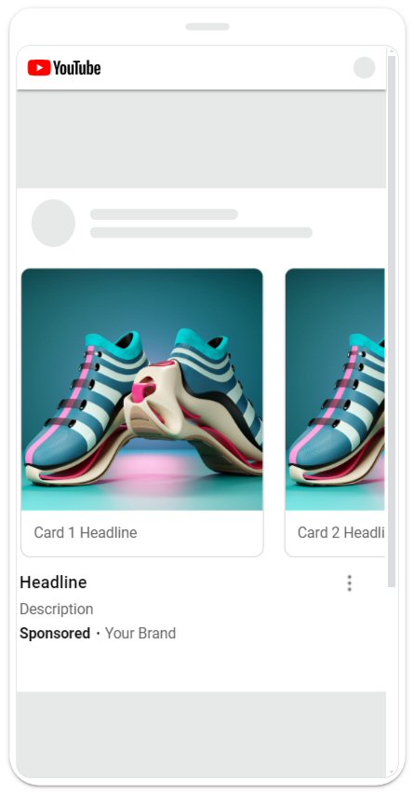Click the gray banner placeholder below header

[x=201, y=139]
